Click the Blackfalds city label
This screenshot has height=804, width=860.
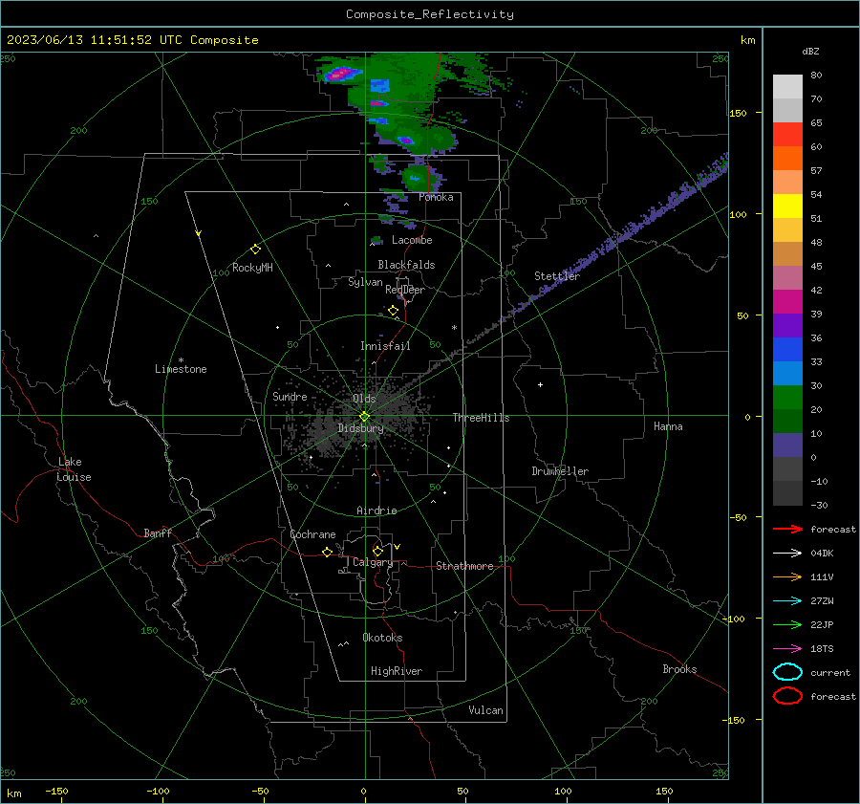pos(406,265)
